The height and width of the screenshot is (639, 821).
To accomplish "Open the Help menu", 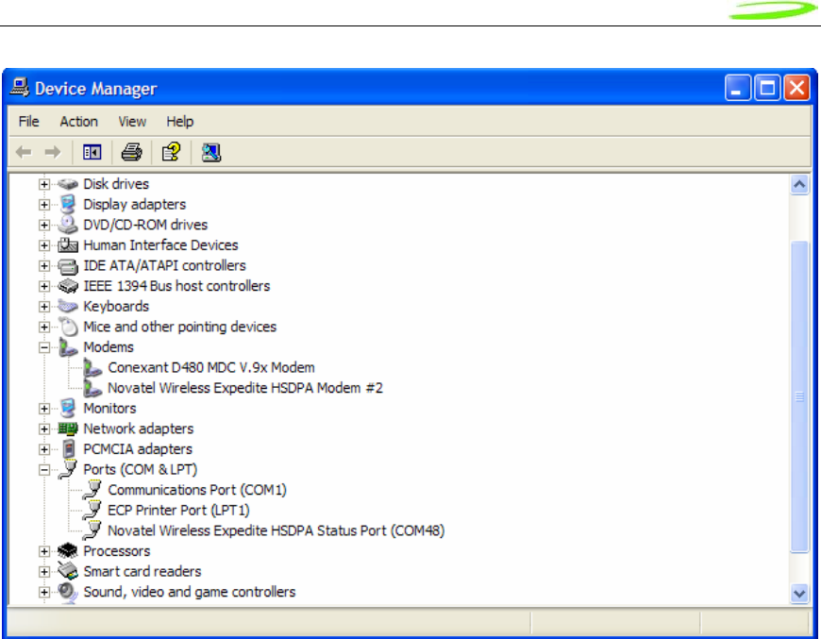I will pos(179,122).
